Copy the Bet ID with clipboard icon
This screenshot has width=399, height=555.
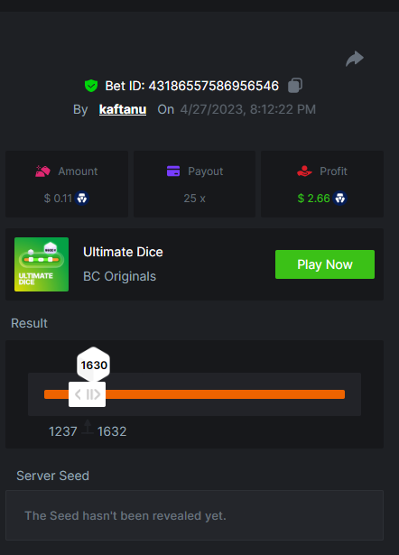(x=295, y=86)
